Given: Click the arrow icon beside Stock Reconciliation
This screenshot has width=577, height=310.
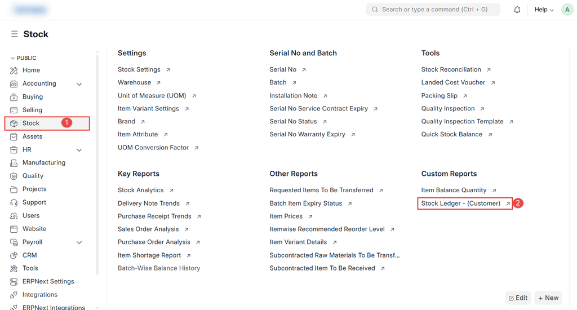Looking at the screenshot, I should [489, 70].
